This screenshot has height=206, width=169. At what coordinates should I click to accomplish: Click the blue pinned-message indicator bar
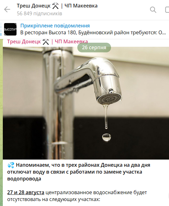click(1, 29)
